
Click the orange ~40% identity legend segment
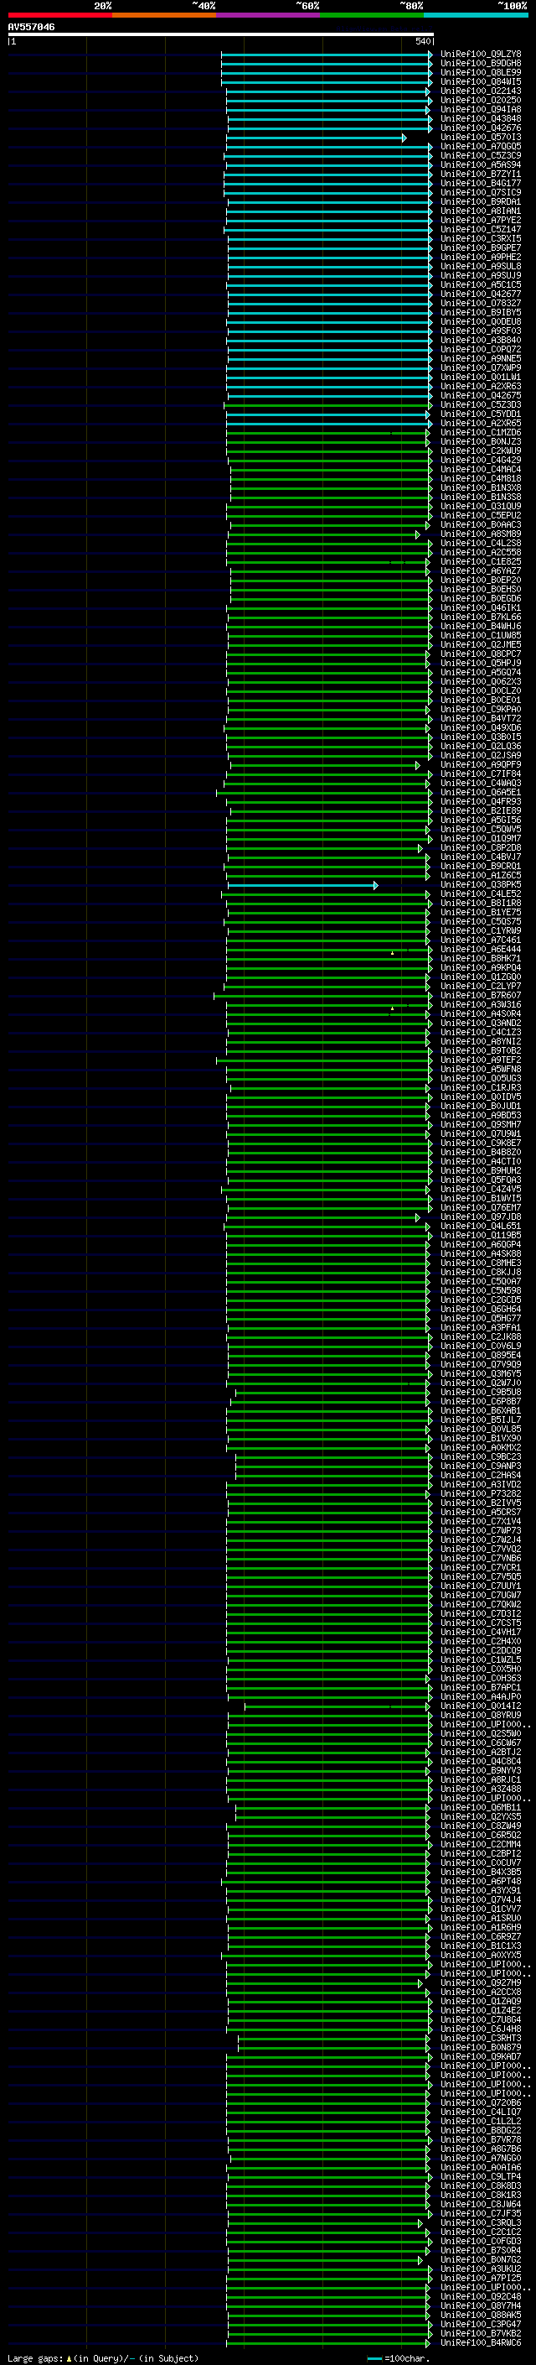pos(164,15)
